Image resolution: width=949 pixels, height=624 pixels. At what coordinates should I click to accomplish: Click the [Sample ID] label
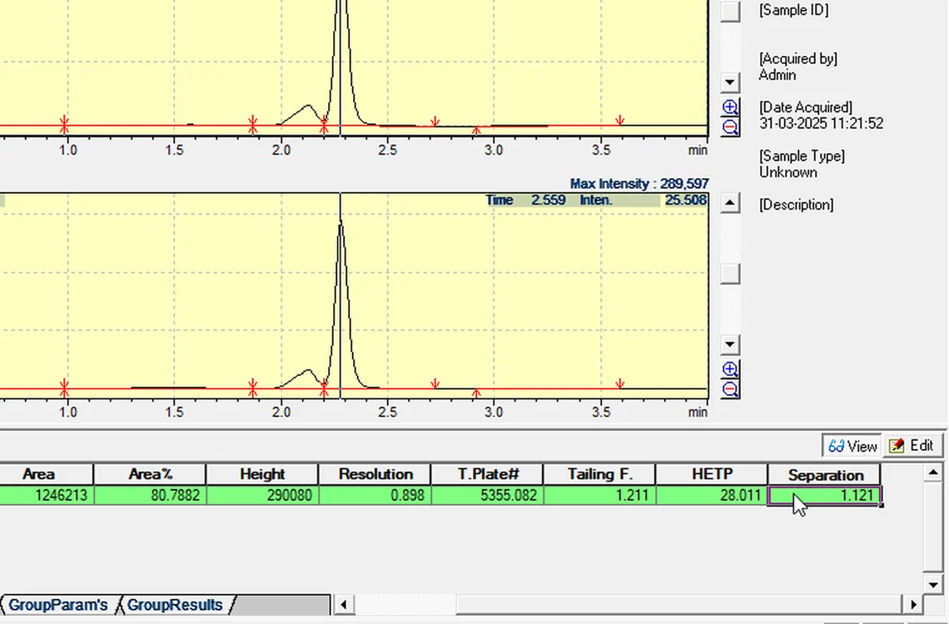793,10
